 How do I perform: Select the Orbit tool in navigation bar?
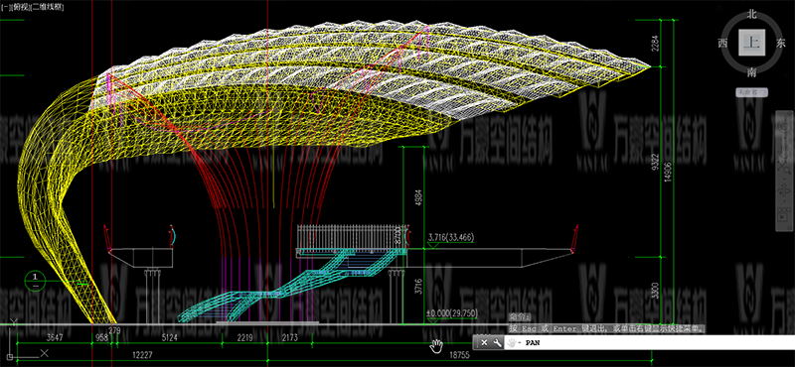point(784,190)
